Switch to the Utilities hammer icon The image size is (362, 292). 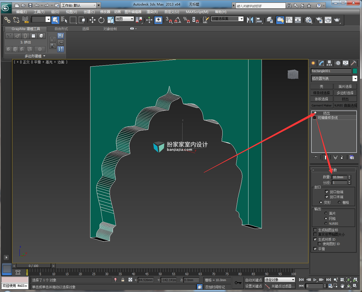tap(353, 63)
